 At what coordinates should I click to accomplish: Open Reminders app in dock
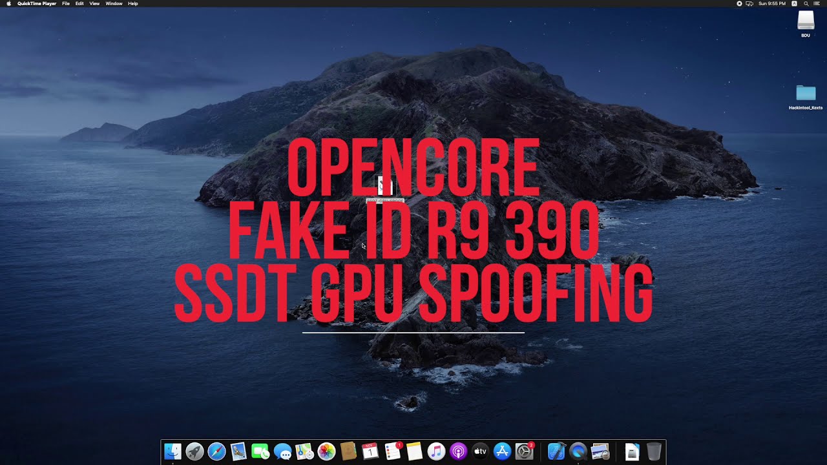(392, 451)
